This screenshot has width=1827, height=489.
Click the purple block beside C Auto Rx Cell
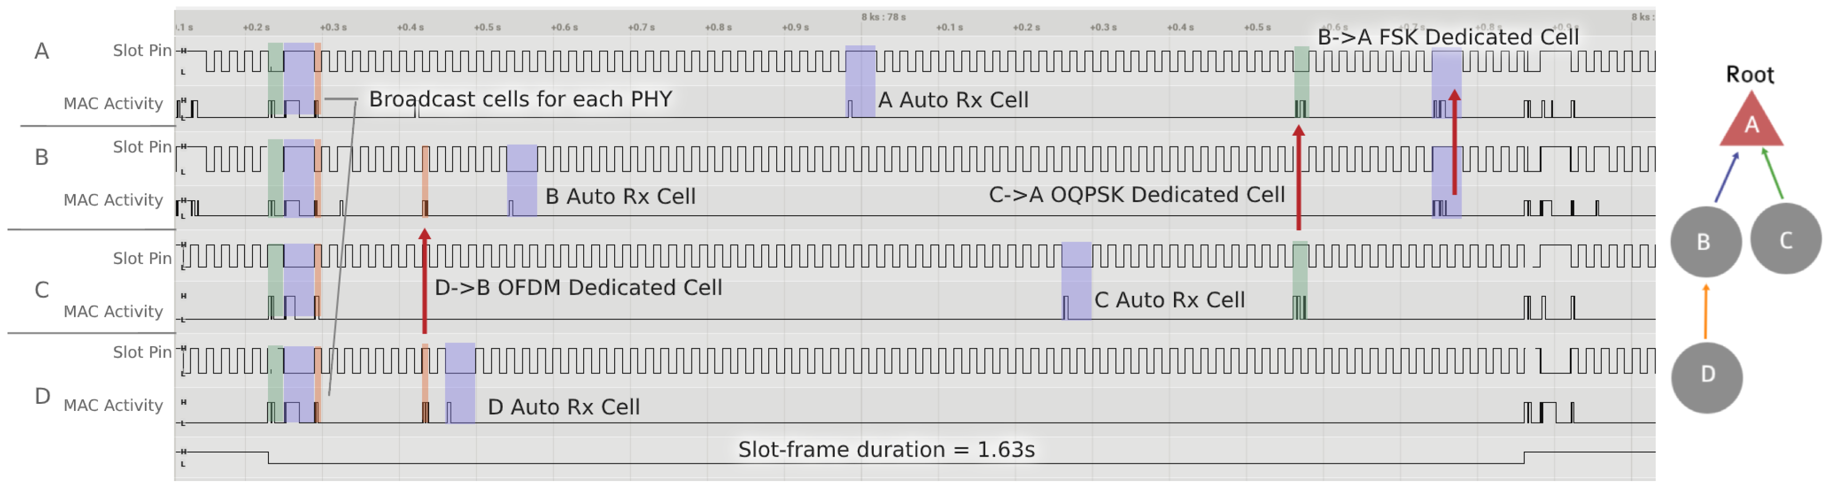1077,281
